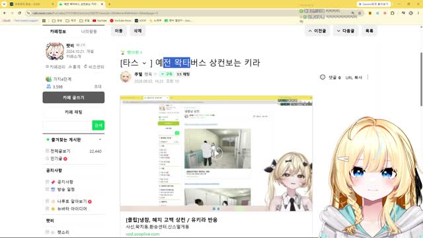Bookmark this page with star icon
423x238 pixels.
(x=360, y=13)
